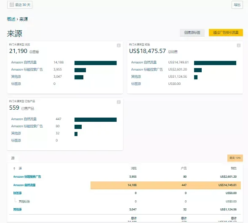Click calendar icon in 最近30天 date selector

(12, 5)
